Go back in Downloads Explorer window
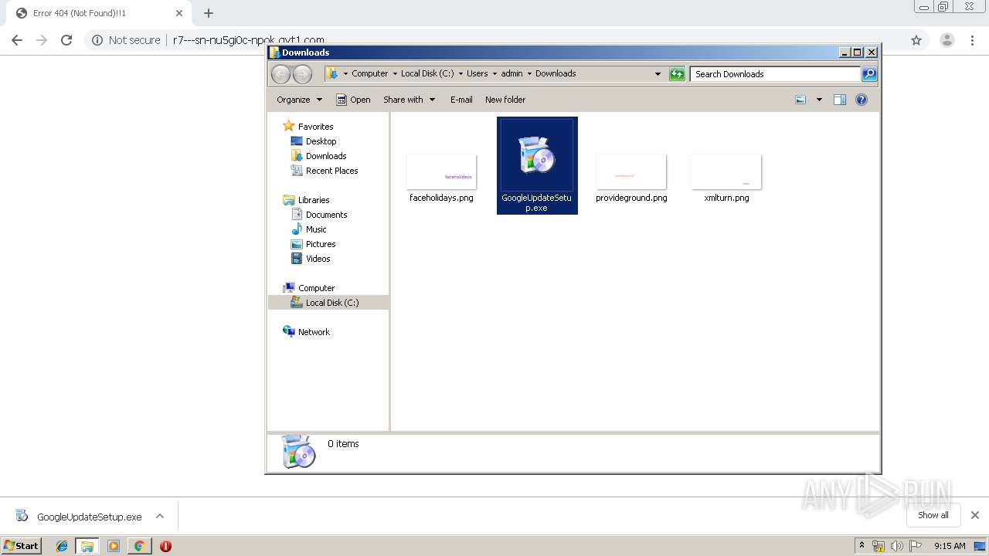Image resolution: width=989 pixels, height=556 pixels. [x=280, y=74]
